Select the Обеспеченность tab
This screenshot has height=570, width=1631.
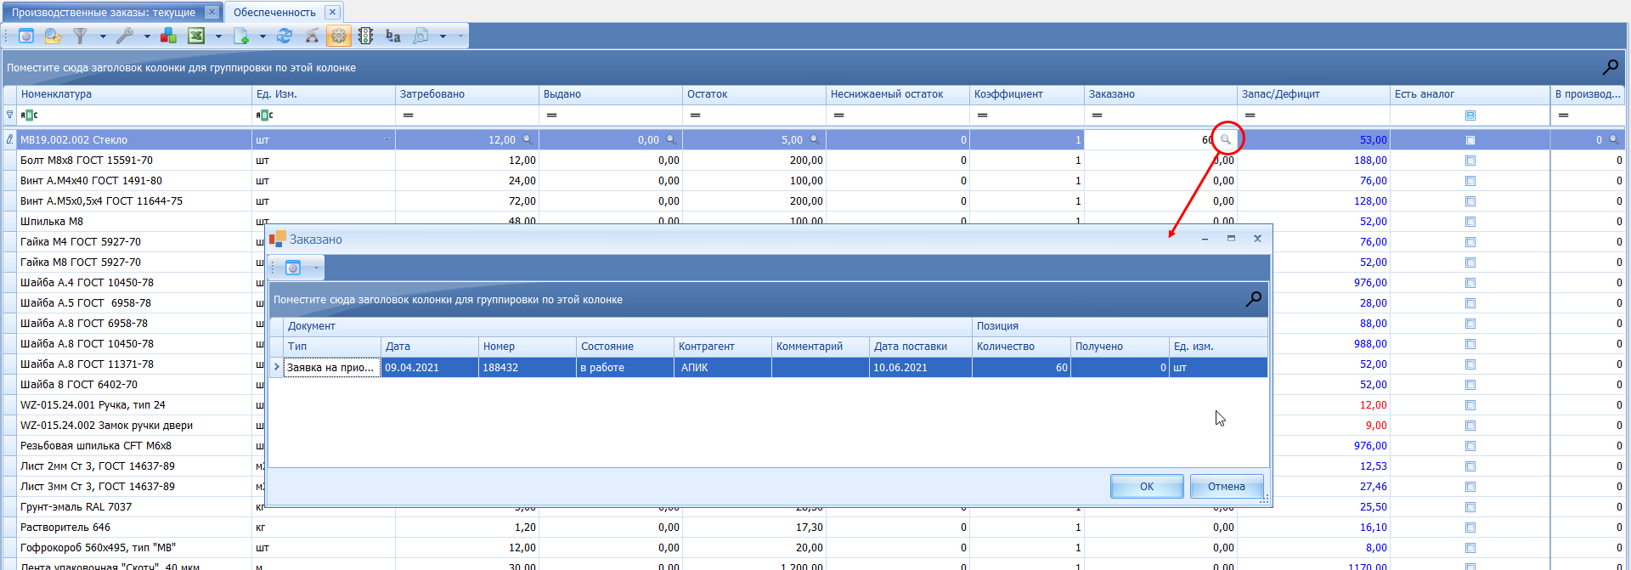274,12
